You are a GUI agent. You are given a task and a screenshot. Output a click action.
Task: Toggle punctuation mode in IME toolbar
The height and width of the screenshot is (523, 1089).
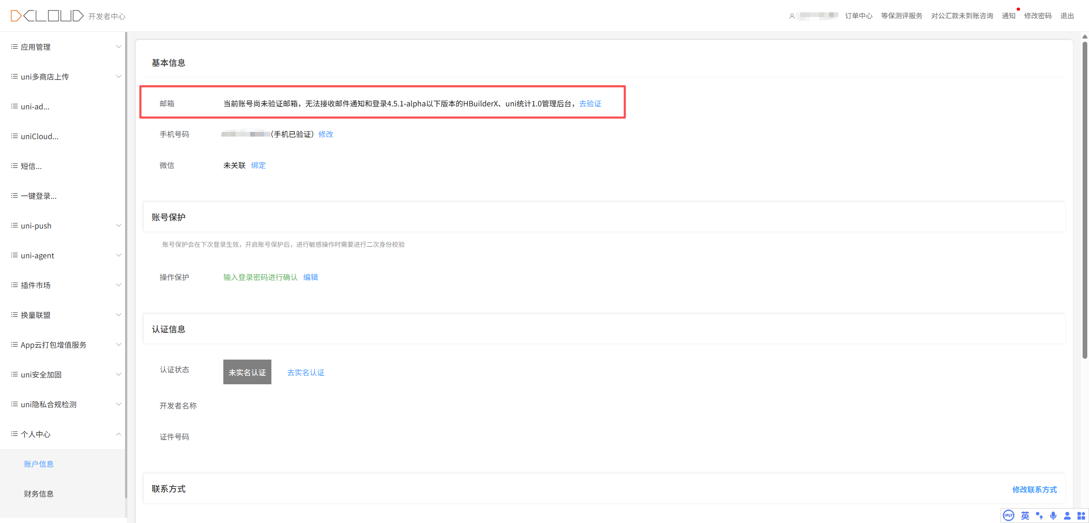pyautogui.click(x=1039, y=516)
